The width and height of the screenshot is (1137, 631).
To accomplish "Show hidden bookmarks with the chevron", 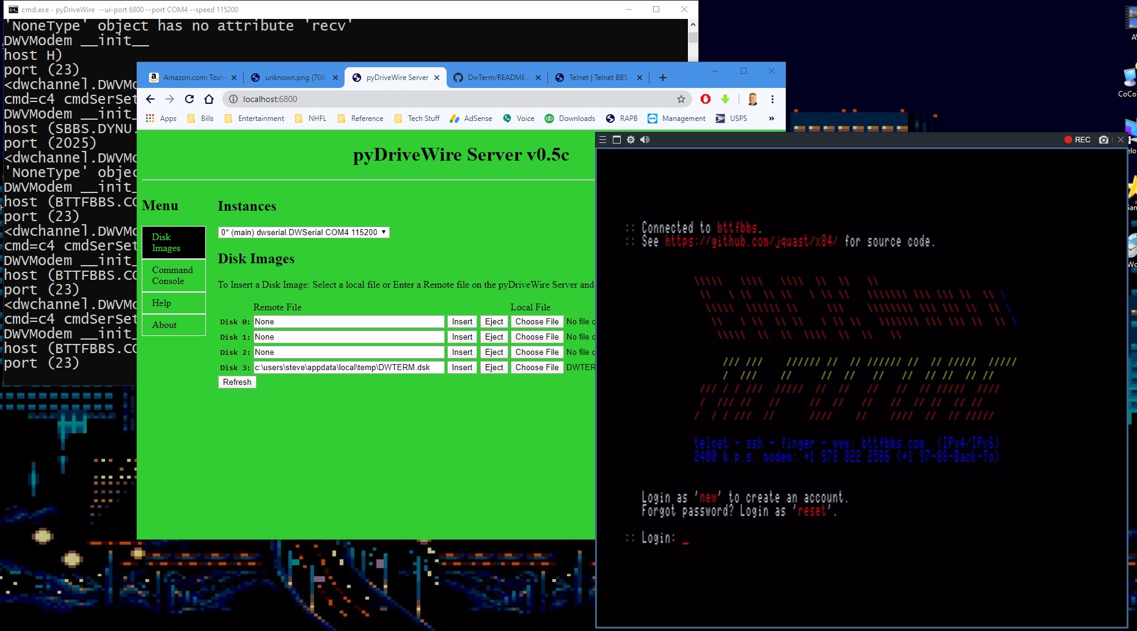I will 772,119.
